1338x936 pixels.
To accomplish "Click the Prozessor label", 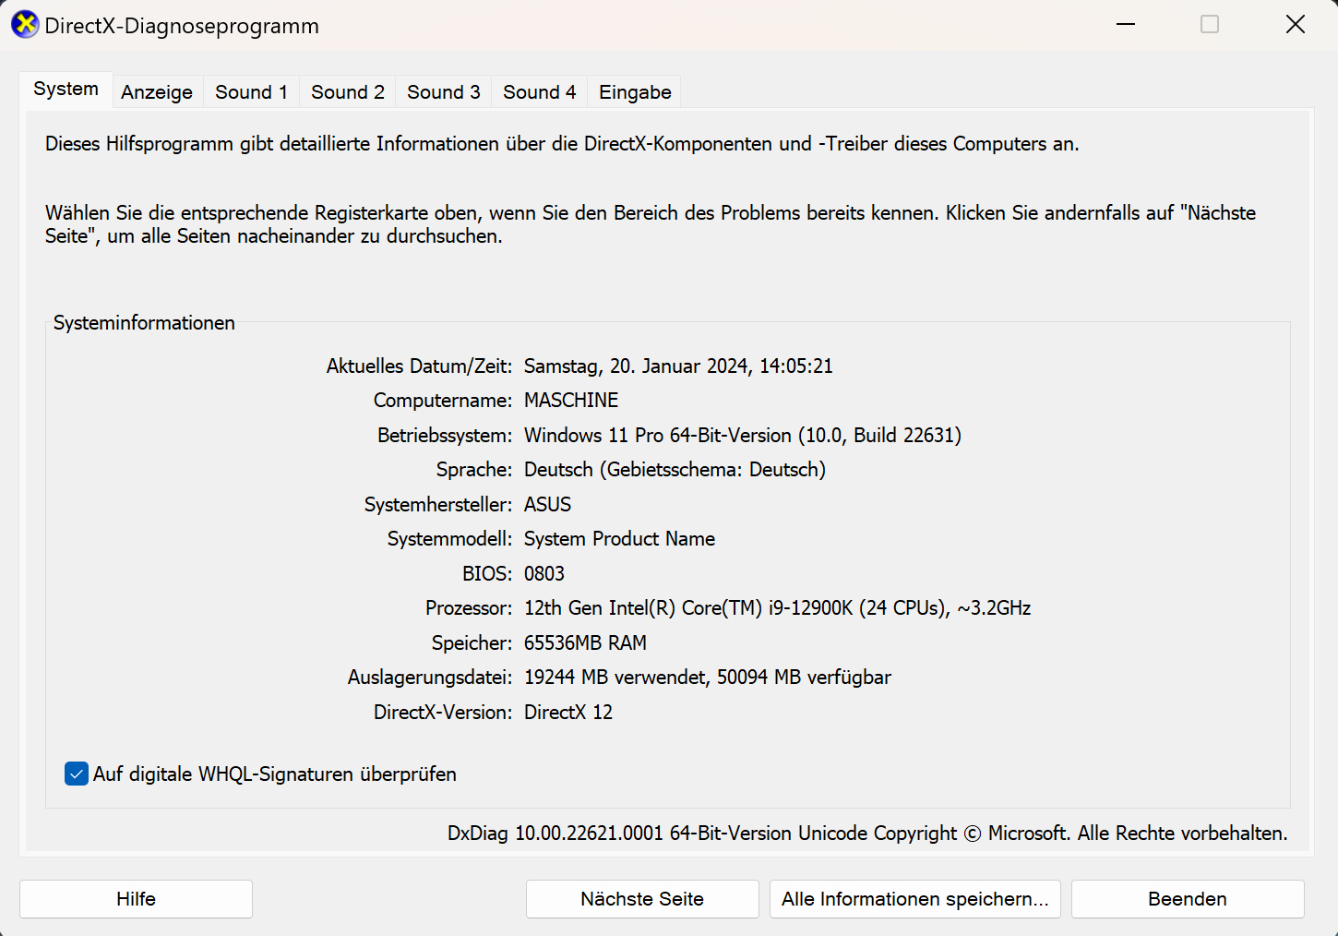I will tap(469, 608).
